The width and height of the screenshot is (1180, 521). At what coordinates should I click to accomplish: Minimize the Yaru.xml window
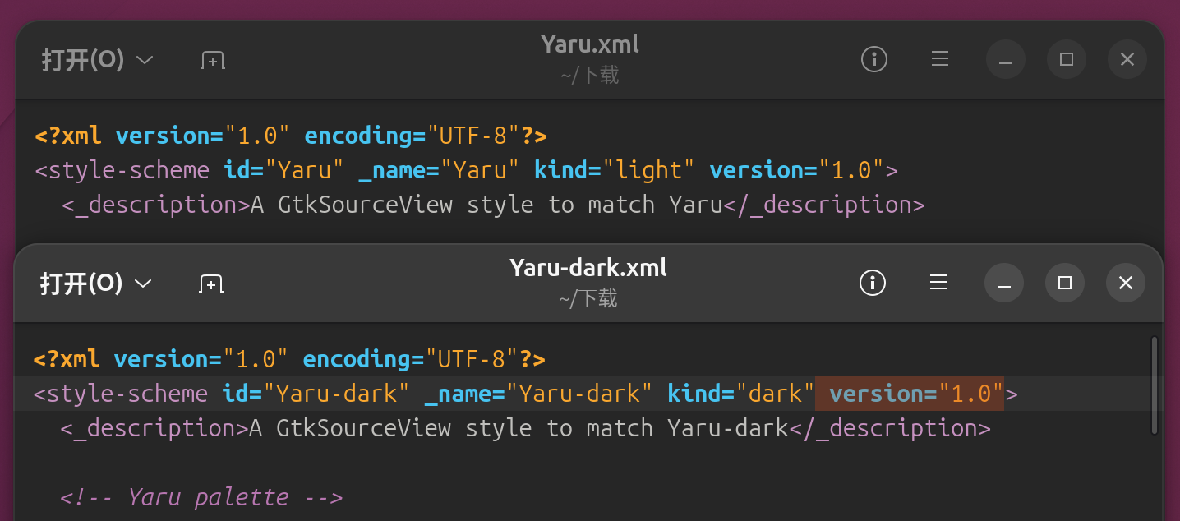pyautogui.click(x=1005, y=59)
